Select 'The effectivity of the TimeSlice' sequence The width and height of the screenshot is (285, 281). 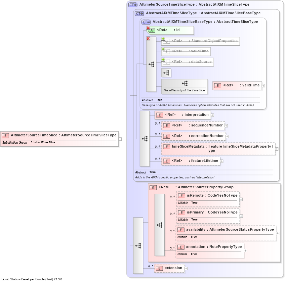click(x=184, y=87)
